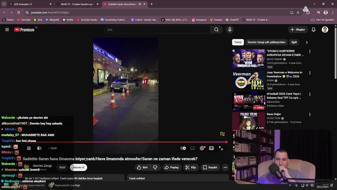337x190 pixels.
Task: Install app icon in address bar
Action: [291, 12]
